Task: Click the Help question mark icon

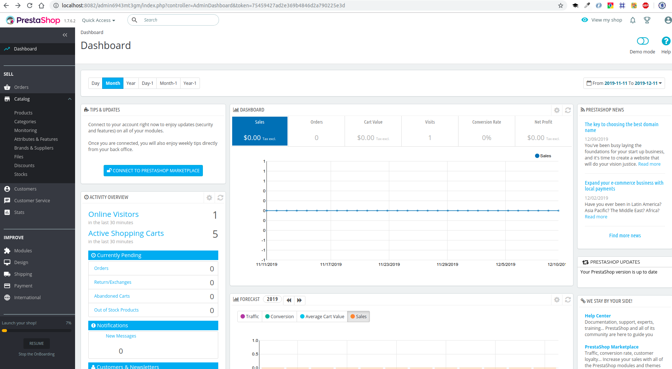Action: [x=666, y=41]
